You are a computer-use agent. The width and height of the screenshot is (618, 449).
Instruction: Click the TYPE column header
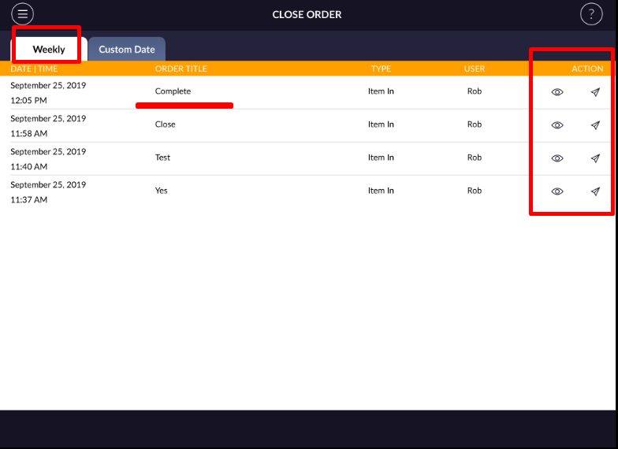click(x=381, y=69)
